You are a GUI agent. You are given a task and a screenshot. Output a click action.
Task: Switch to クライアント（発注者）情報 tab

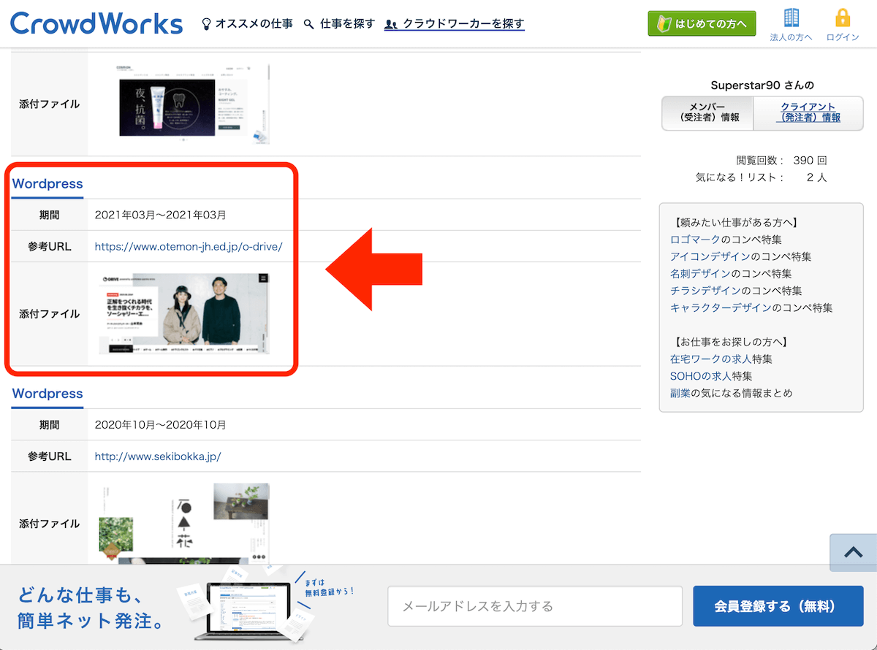point(808,112)
